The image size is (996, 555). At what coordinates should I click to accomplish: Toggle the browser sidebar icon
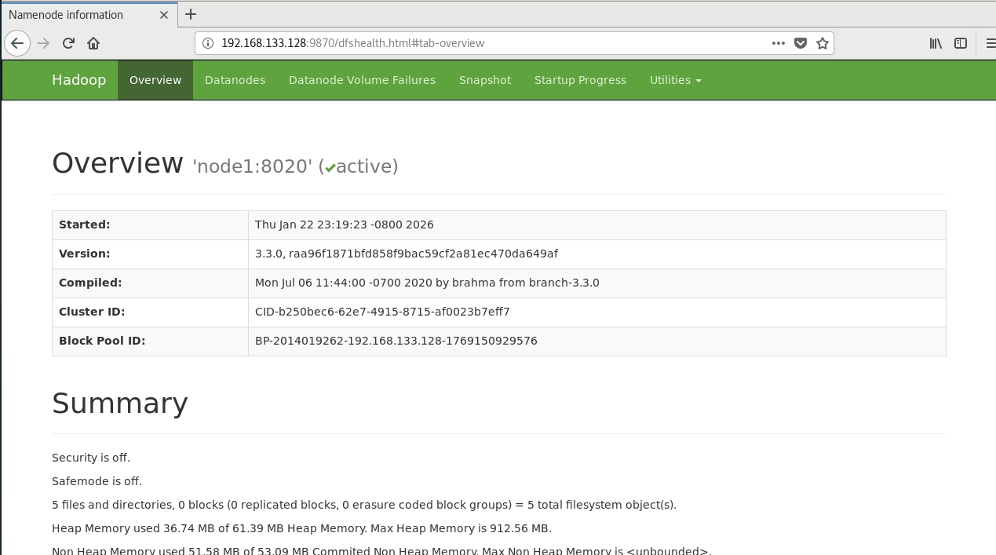[961, 43]
